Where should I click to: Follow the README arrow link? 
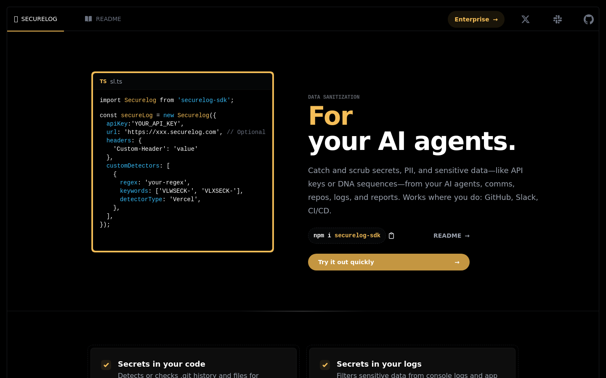click(452, 236)
